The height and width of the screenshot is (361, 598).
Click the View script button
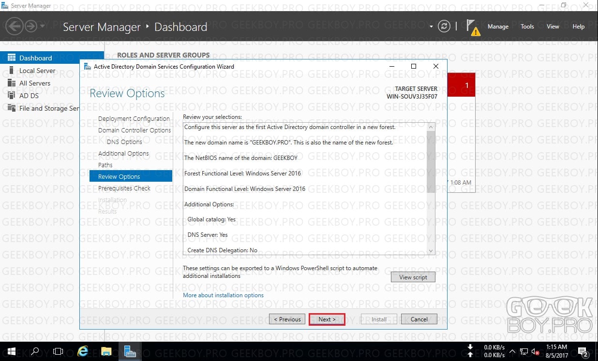click(413, 277)
